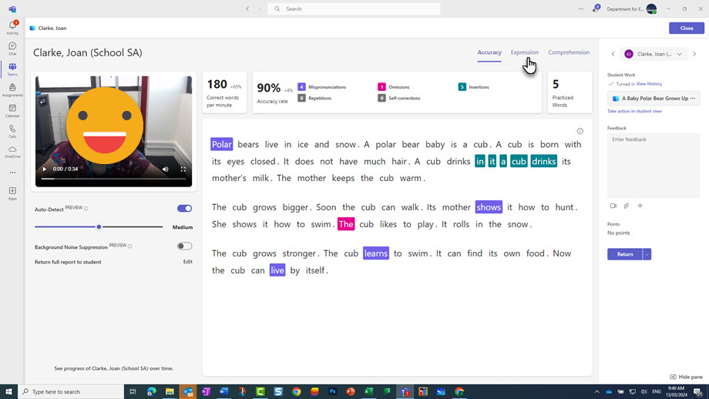The width and height of the screenshot is (709, 399).
Task: Open see progress over time link
Action: click(113, 368)
